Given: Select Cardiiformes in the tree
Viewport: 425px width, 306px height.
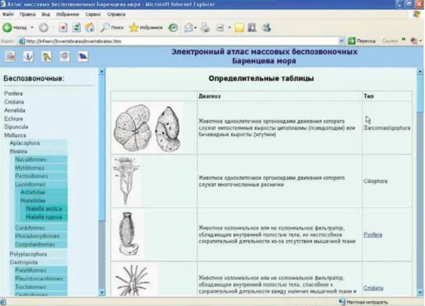Looking at the screenshot, I should click(30, 228).
